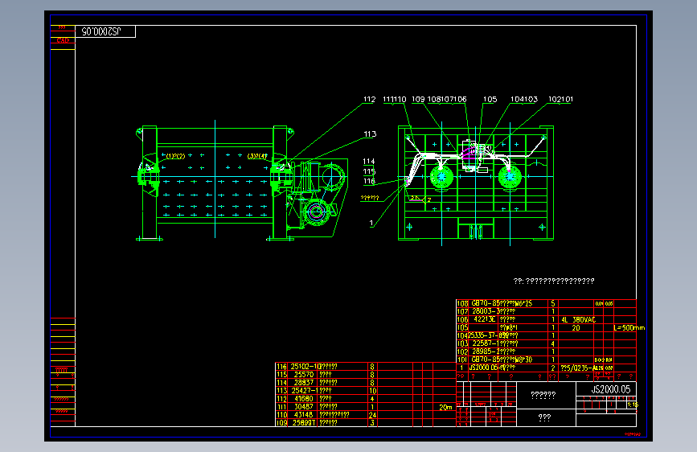Click part code 25102-1 in row 116

coord(305,367)
